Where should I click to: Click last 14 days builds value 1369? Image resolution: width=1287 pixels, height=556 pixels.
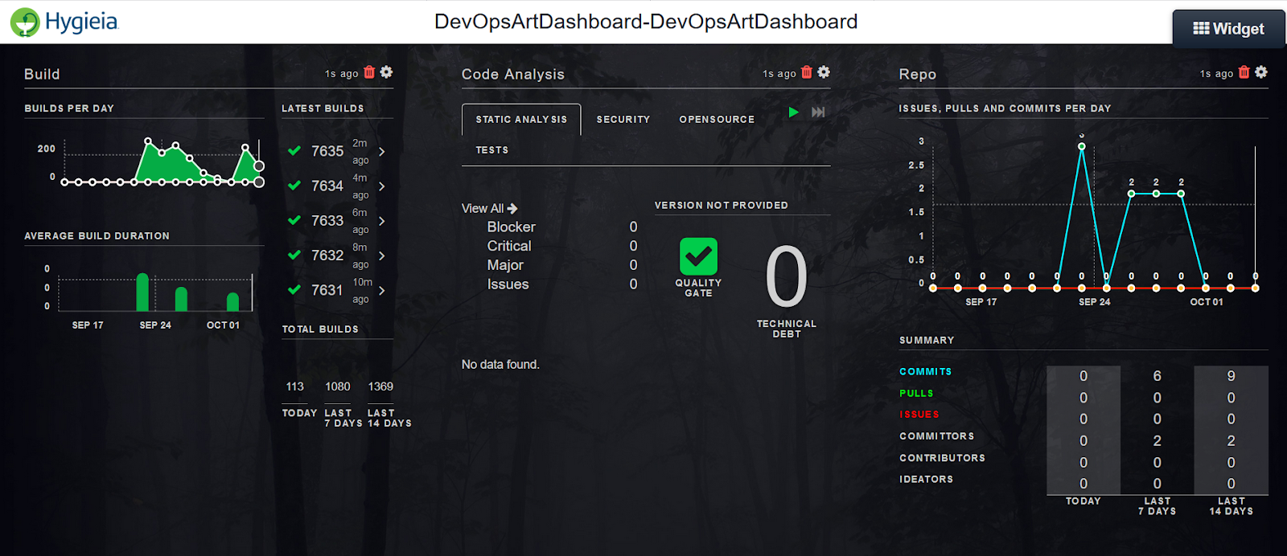[380, 386]
